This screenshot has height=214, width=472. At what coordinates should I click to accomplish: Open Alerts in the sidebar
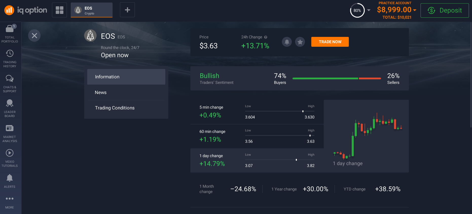pyautogui.click(x=10, y=181)
